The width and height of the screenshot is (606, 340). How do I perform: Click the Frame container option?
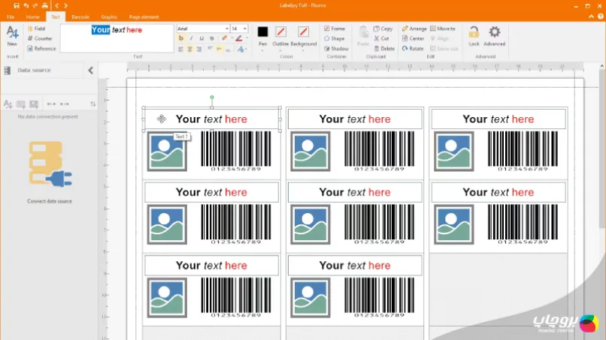tap(335, 29)
